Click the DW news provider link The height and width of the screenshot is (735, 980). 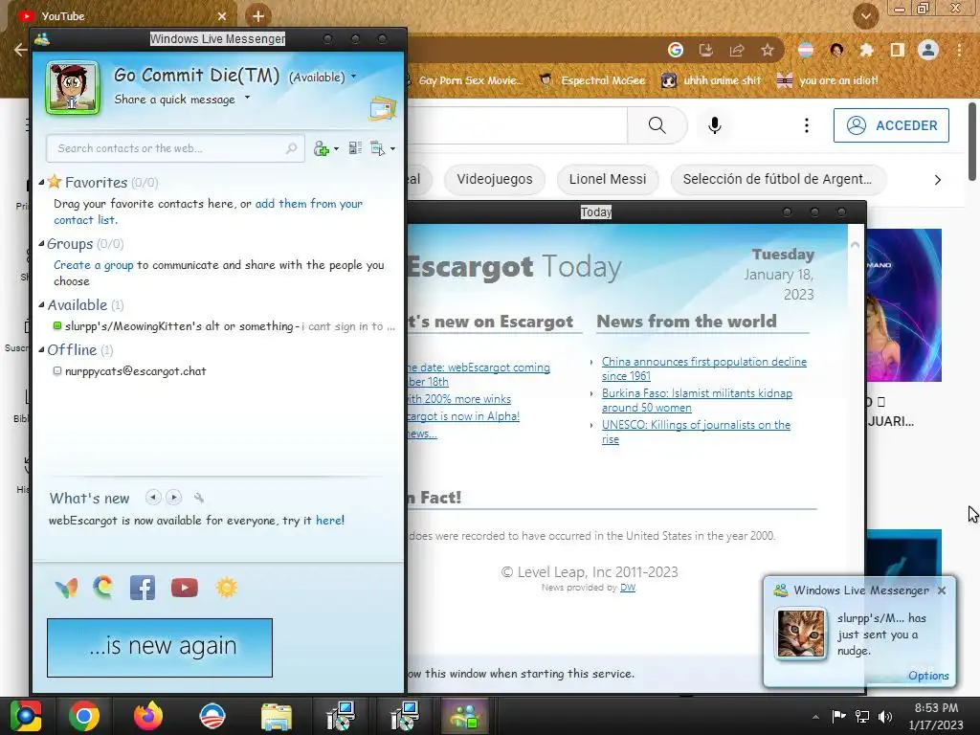[x=628, y=588]
